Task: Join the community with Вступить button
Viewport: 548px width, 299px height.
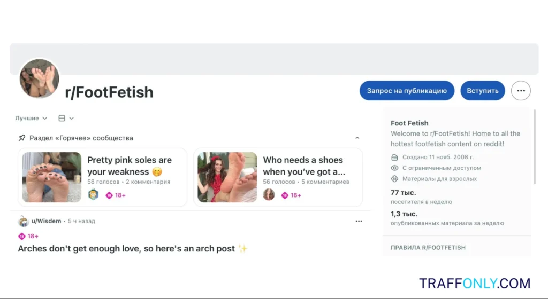Action: coord(482,91)
